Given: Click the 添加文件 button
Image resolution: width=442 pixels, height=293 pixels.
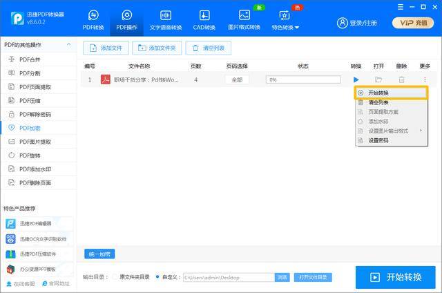Looking at the screenshot, I should [x=106, y=48].
